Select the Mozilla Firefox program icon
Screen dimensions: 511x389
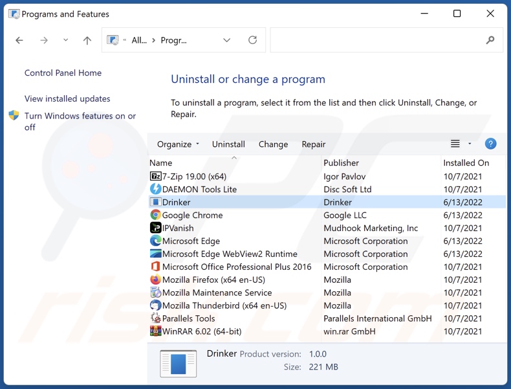point(155,280)
